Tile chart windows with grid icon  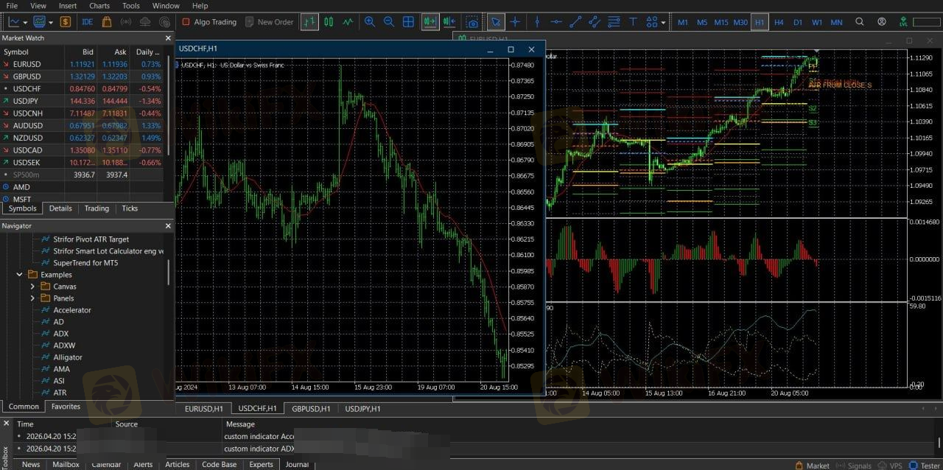click(x=408, y=22)
